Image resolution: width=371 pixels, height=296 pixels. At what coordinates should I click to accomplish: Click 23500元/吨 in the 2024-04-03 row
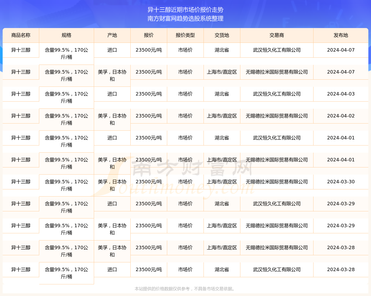point(149,94)
